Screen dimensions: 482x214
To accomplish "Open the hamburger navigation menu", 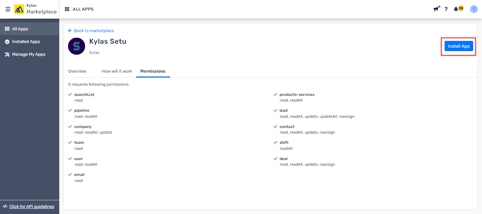I will pyautogui.click(x=8, y=9).
